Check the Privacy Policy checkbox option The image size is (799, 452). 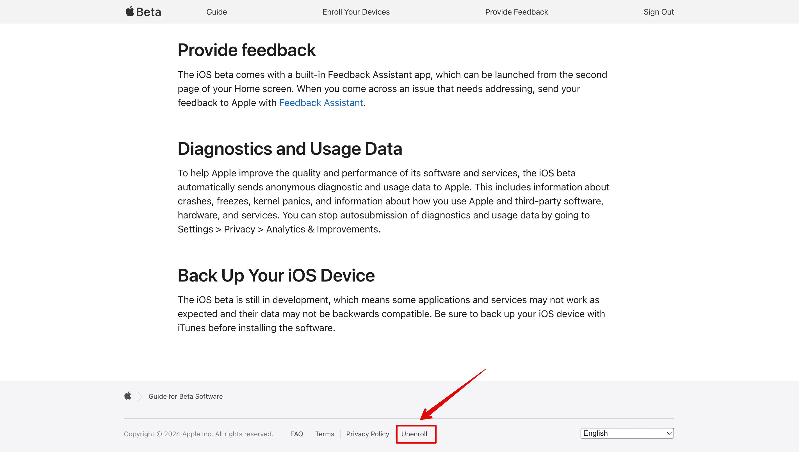(368, 433)
